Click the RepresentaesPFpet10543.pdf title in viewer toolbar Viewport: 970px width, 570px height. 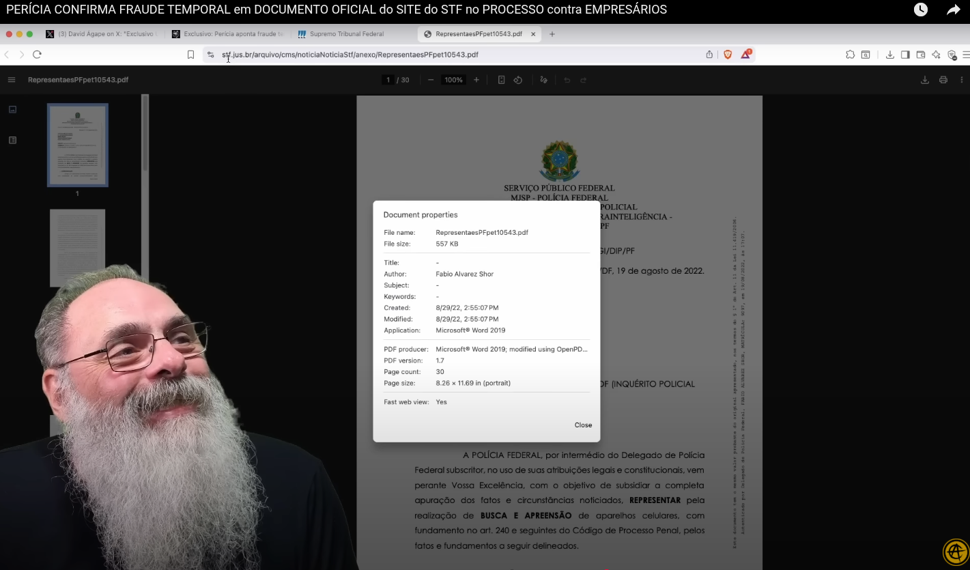tap(78, 80)
